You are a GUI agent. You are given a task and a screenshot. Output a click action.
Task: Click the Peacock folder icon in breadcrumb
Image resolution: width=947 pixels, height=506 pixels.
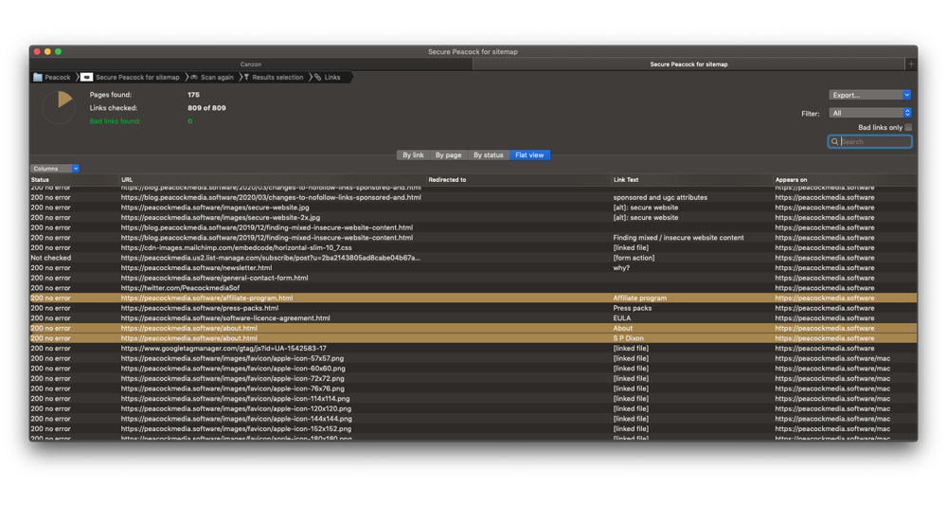click(x=38, y=77)
